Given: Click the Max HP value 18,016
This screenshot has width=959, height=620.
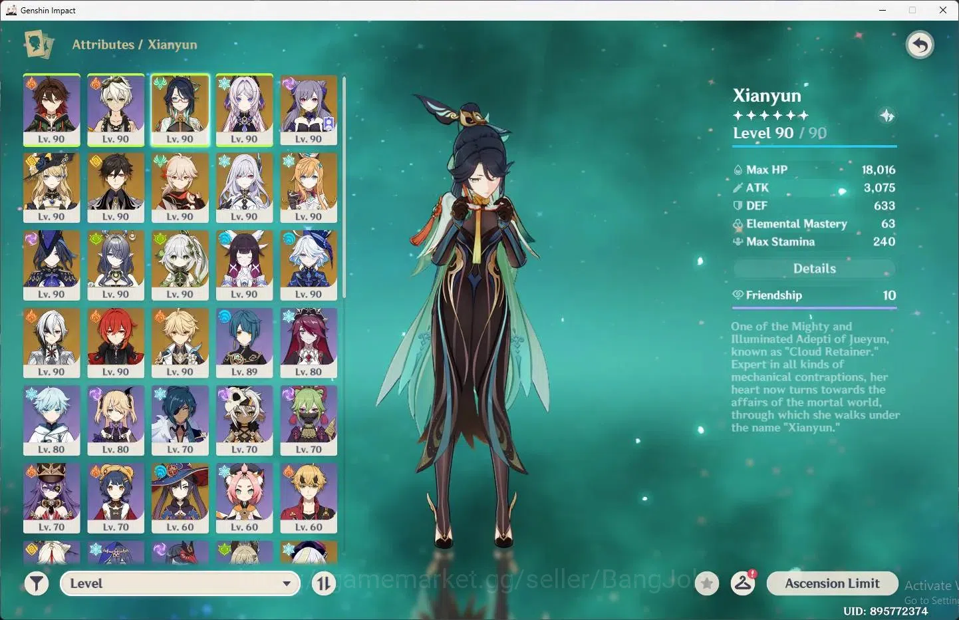Looking at the screenshot, I should (879, 170).
